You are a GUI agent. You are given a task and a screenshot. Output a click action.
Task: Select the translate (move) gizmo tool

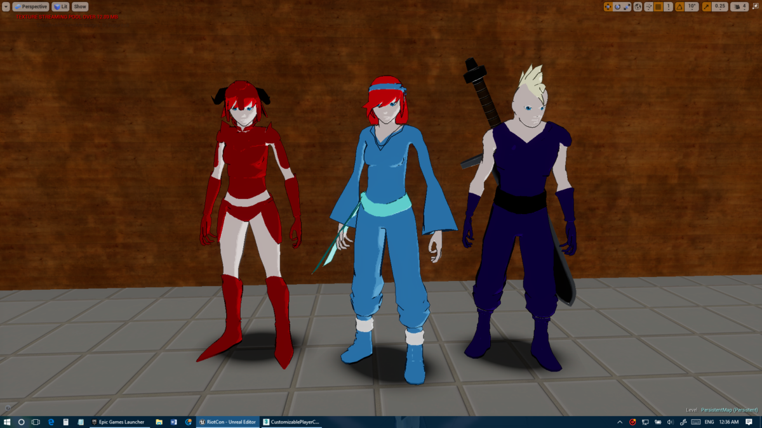coord(608,6)
